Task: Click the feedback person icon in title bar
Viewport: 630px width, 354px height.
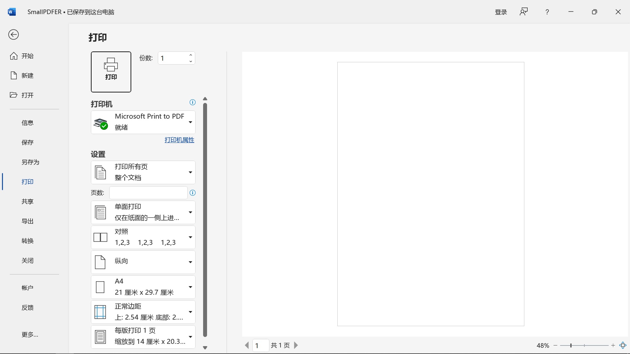Action: click(x=524, y=12)
